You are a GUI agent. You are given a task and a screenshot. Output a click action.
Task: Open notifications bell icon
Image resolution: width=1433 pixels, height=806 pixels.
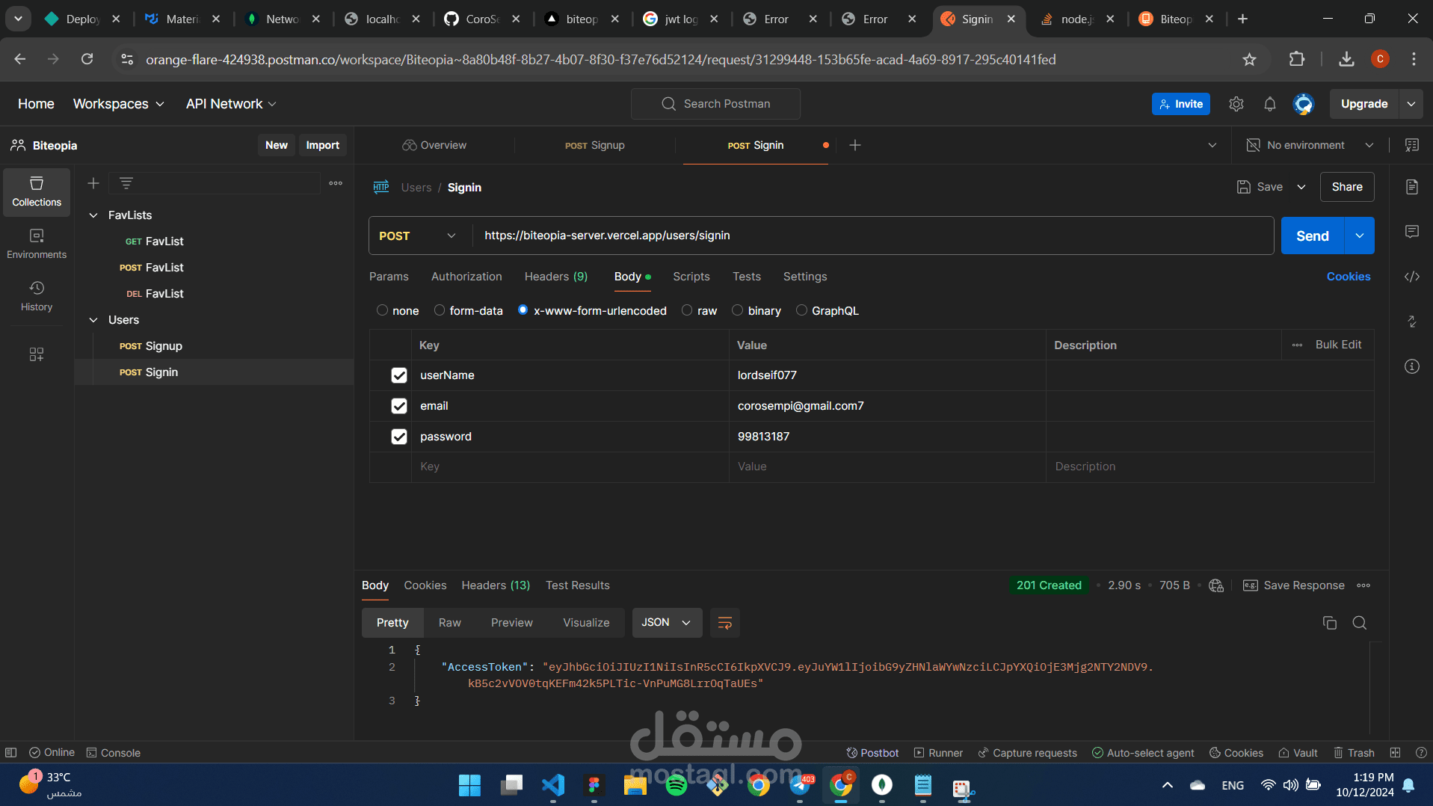[1270, 104]
